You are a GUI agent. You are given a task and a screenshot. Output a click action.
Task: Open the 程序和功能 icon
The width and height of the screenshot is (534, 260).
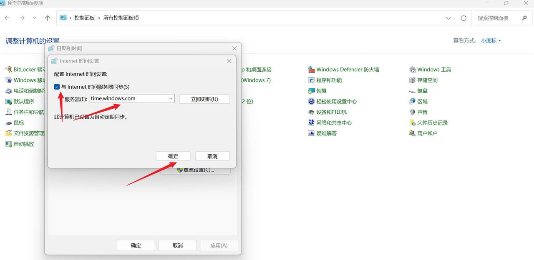click(311, 80)
